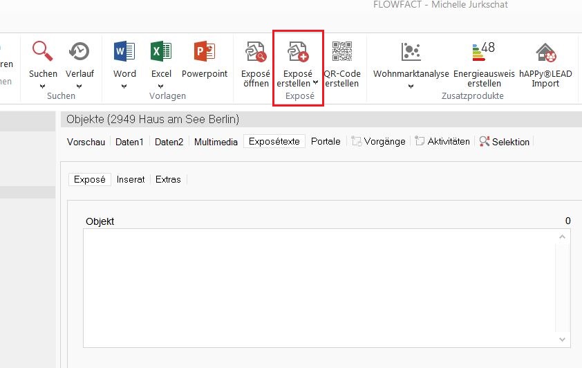582x368 pixels.
Task: Expand the dropdown arrow under Wohnmarktanalyse
Action: point(411,86)
